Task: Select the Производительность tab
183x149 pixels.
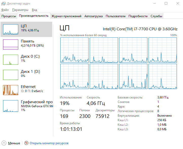Action: [34, 16]
